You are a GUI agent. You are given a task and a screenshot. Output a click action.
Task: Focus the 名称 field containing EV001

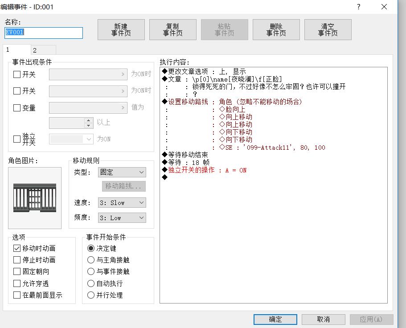(x=44, y=33)
